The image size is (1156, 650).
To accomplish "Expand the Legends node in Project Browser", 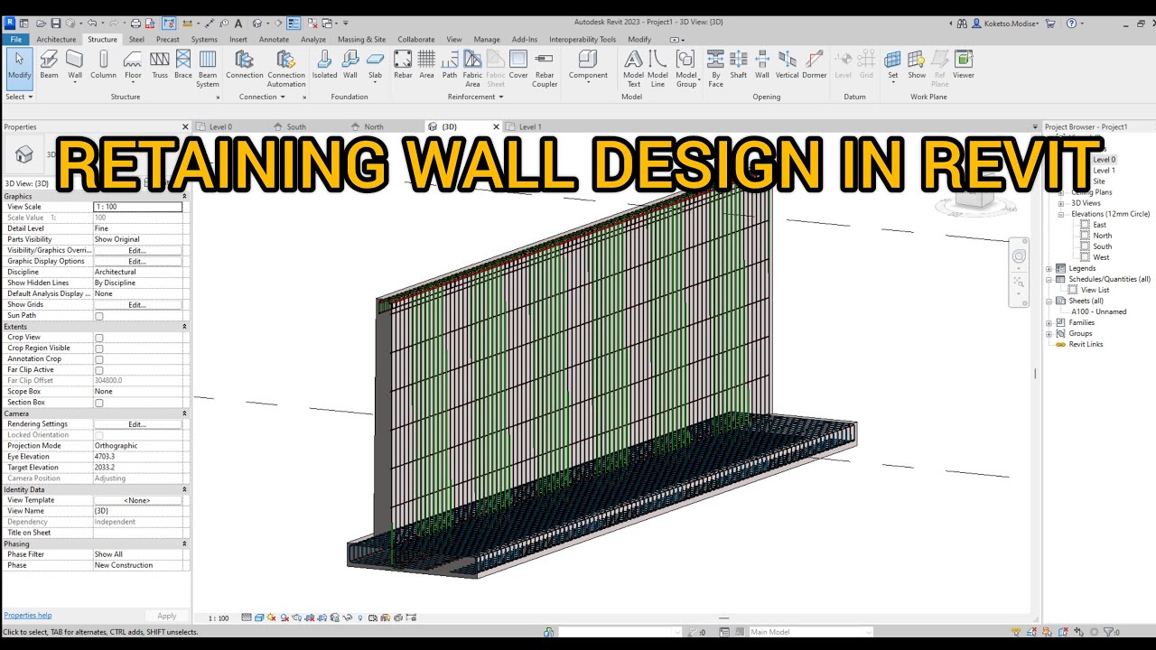I will 1049,268.
